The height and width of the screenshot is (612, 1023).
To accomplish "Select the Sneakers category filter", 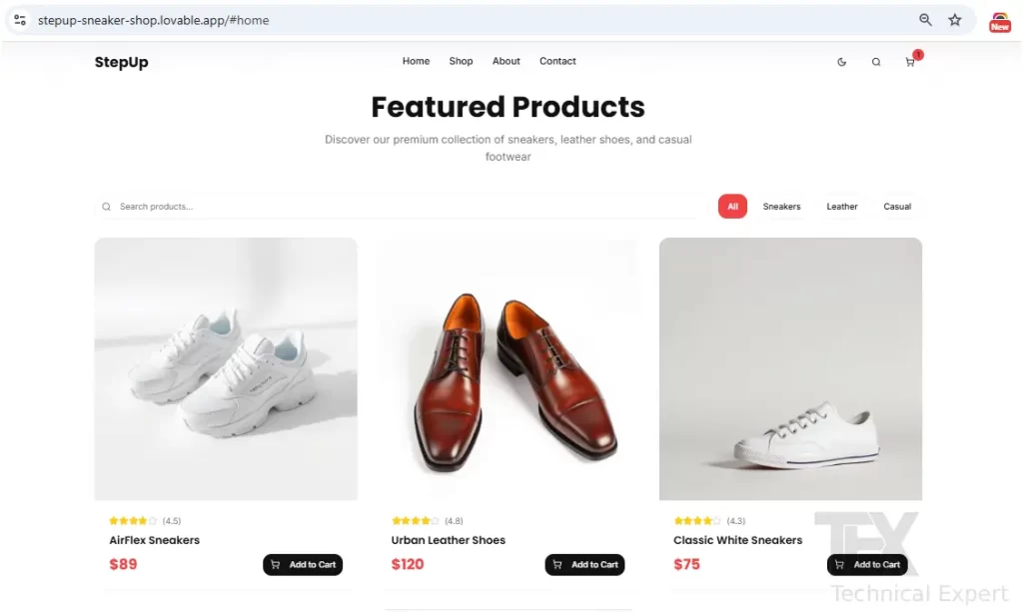I will tap(781, 207).
